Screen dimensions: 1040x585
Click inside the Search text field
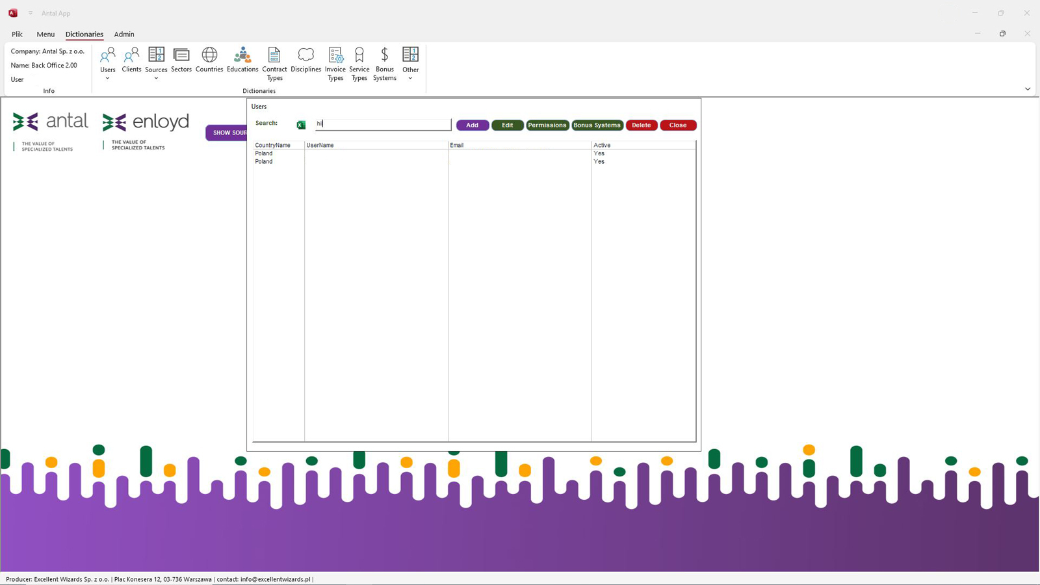(x=383, y=124)
